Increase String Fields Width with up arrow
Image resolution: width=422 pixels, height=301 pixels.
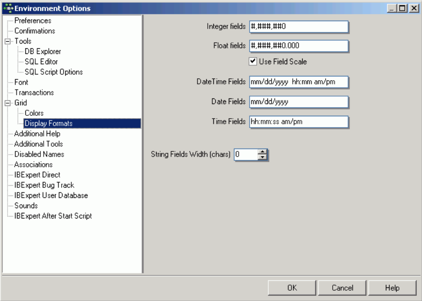coord(263,151)
